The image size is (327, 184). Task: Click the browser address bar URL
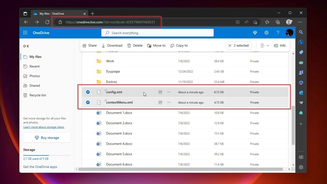pyautogui.click(x=110, y=22)
